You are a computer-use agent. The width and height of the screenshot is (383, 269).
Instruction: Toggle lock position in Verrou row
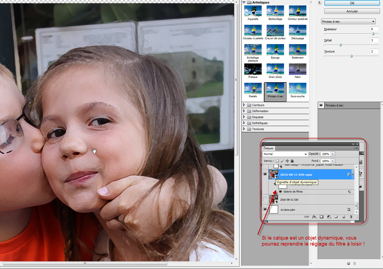[287, 161]
